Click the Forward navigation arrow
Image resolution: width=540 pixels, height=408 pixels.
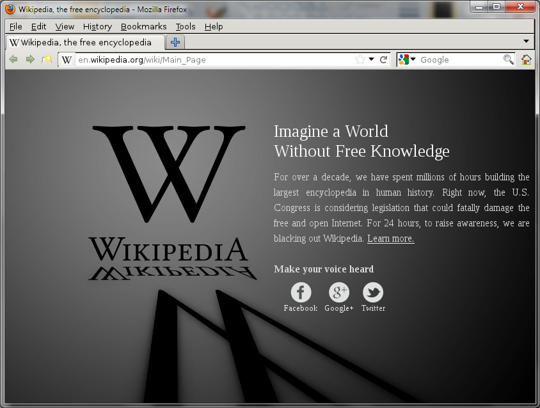point(30,59)
